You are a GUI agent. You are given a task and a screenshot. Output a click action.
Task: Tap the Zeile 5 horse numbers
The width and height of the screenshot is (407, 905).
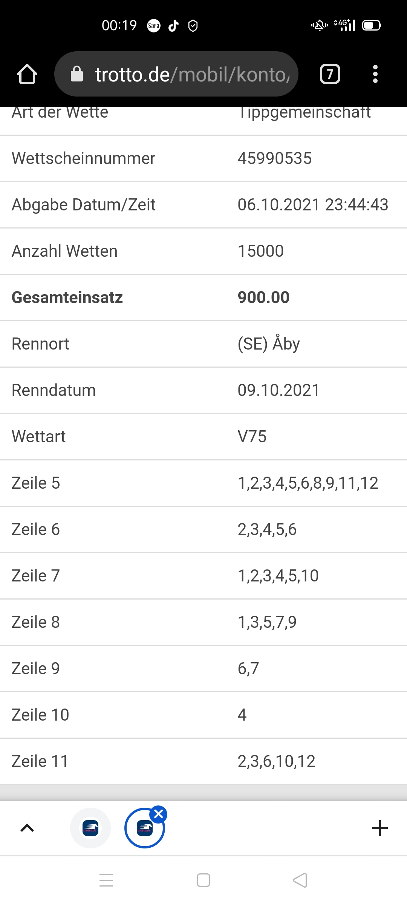[308, 483]
